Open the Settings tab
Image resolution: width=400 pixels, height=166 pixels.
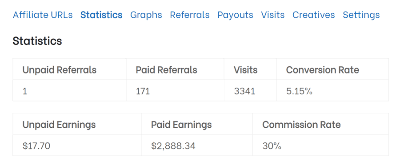tap(361, 15)
